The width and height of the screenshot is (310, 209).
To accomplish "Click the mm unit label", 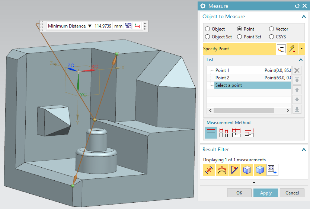I will (118, 26).
